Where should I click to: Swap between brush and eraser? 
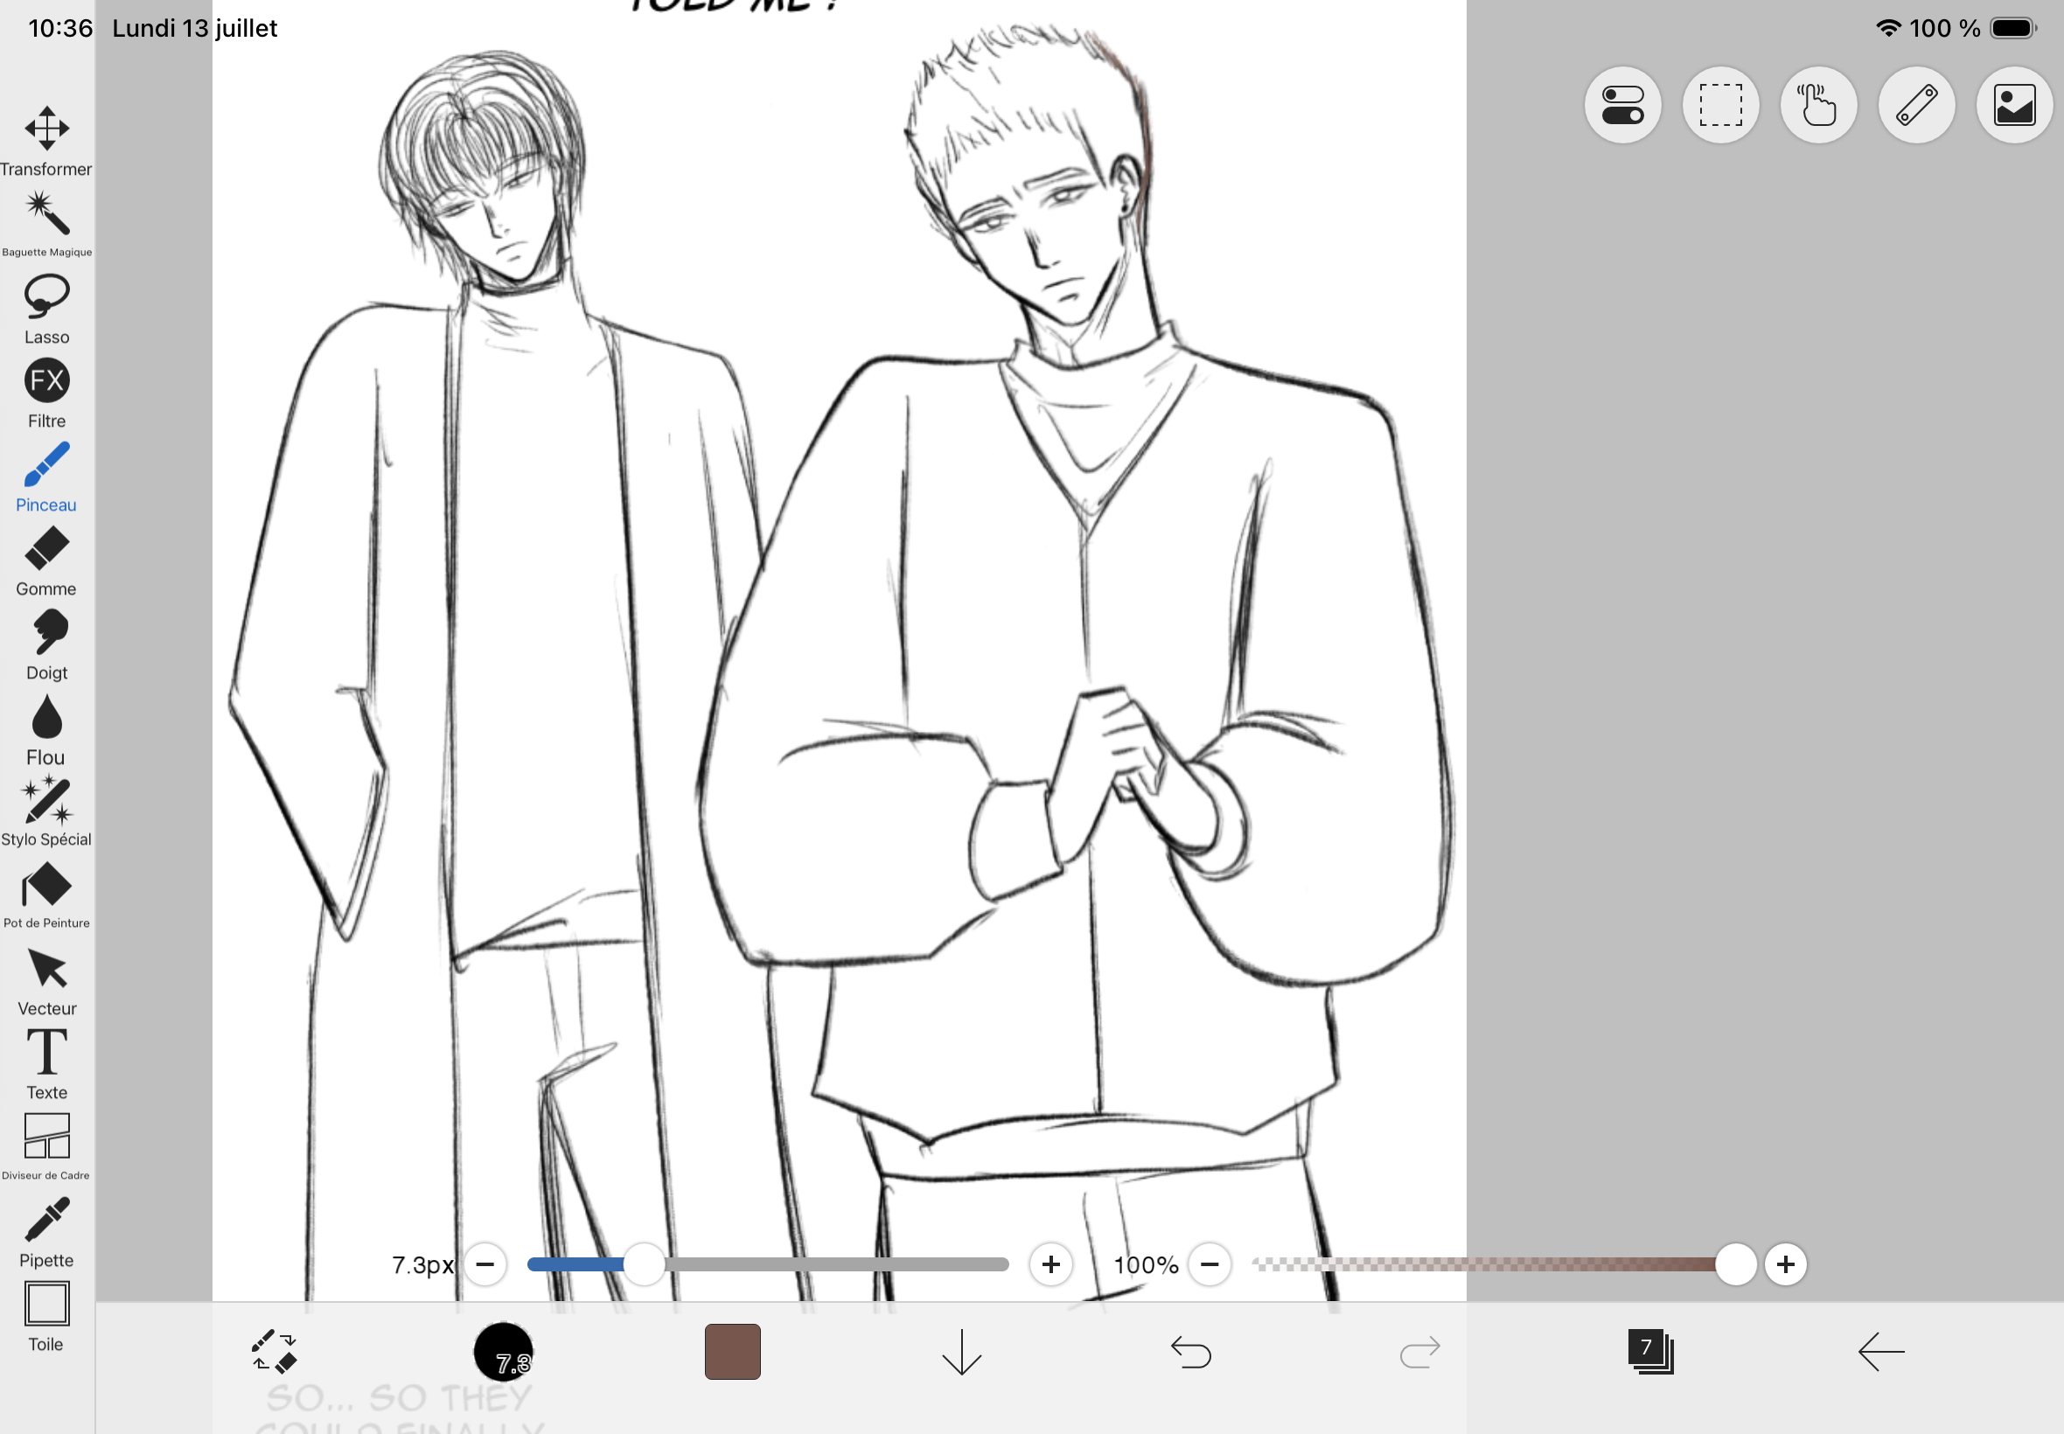[273, 1351]
